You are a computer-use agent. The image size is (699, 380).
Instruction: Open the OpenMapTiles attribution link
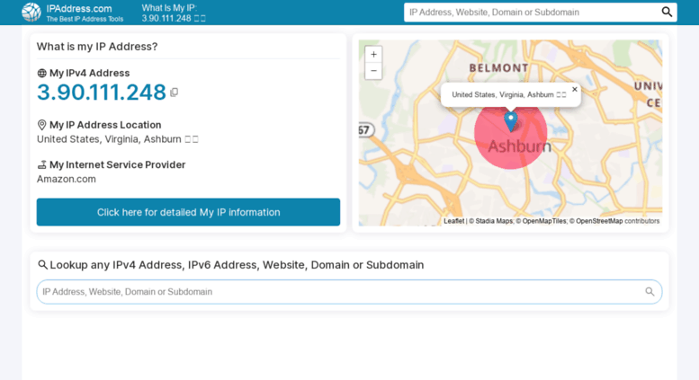(544, 221)
